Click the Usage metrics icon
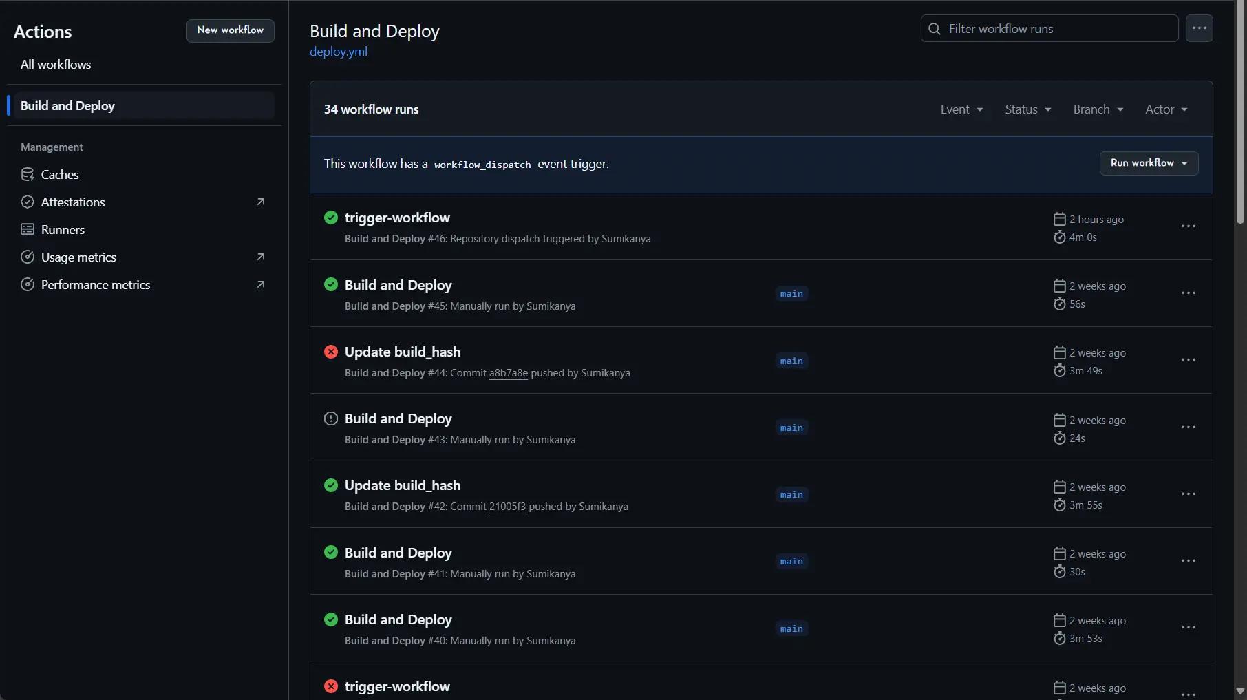 click(x=28, y=257)
